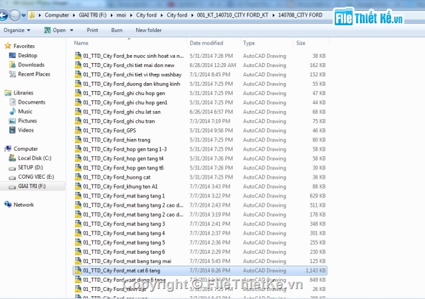Screen dimensions: 425x299
Task: Open the Organize menu
Action: [x=17, y=30]
